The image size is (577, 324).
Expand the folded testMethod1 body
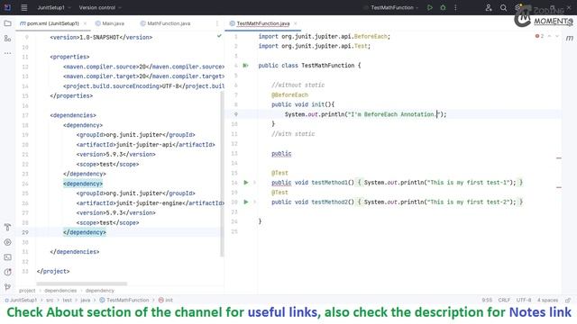(254, 182)
